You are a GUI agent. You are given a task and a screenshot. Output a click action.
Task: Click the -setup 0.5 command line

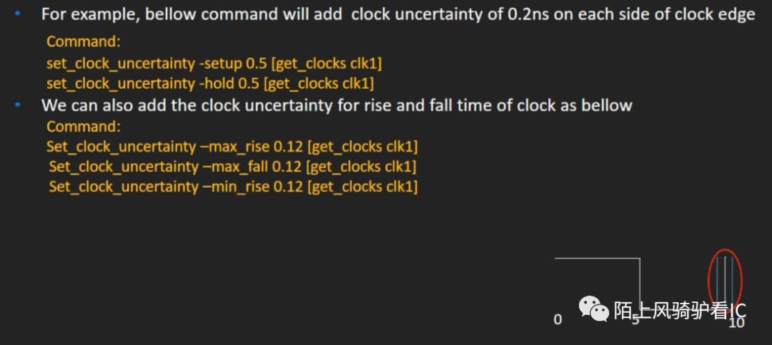click(x=214, y=63)
